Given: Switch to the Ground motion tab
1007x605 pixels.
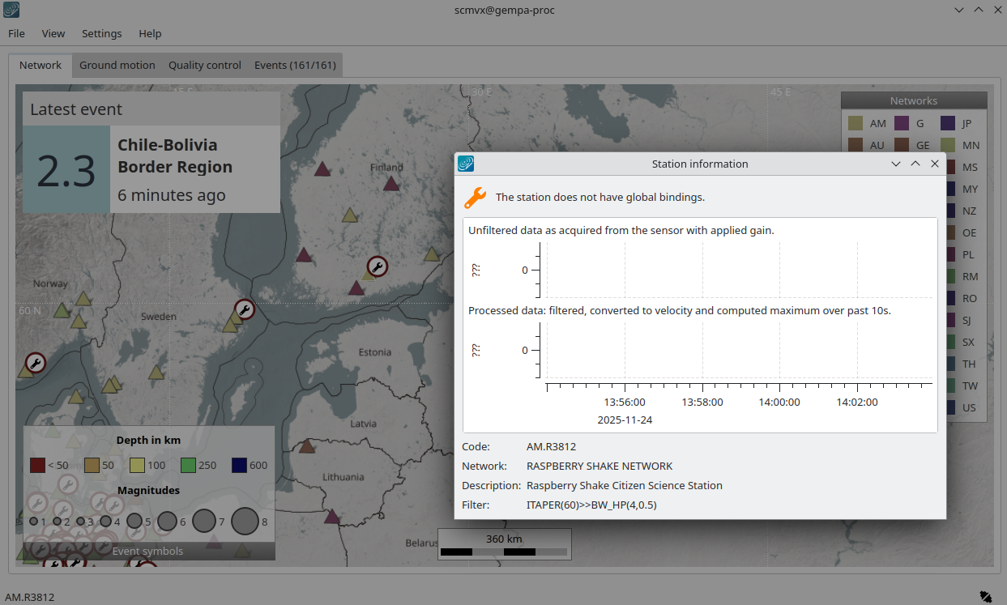Looking at the screenshot, I should coord(117,65).
